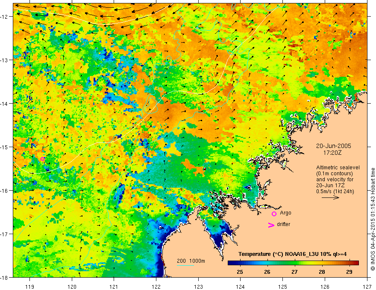
Task: Click the '20-Jun-2005' date label
Action: [334, 146]
